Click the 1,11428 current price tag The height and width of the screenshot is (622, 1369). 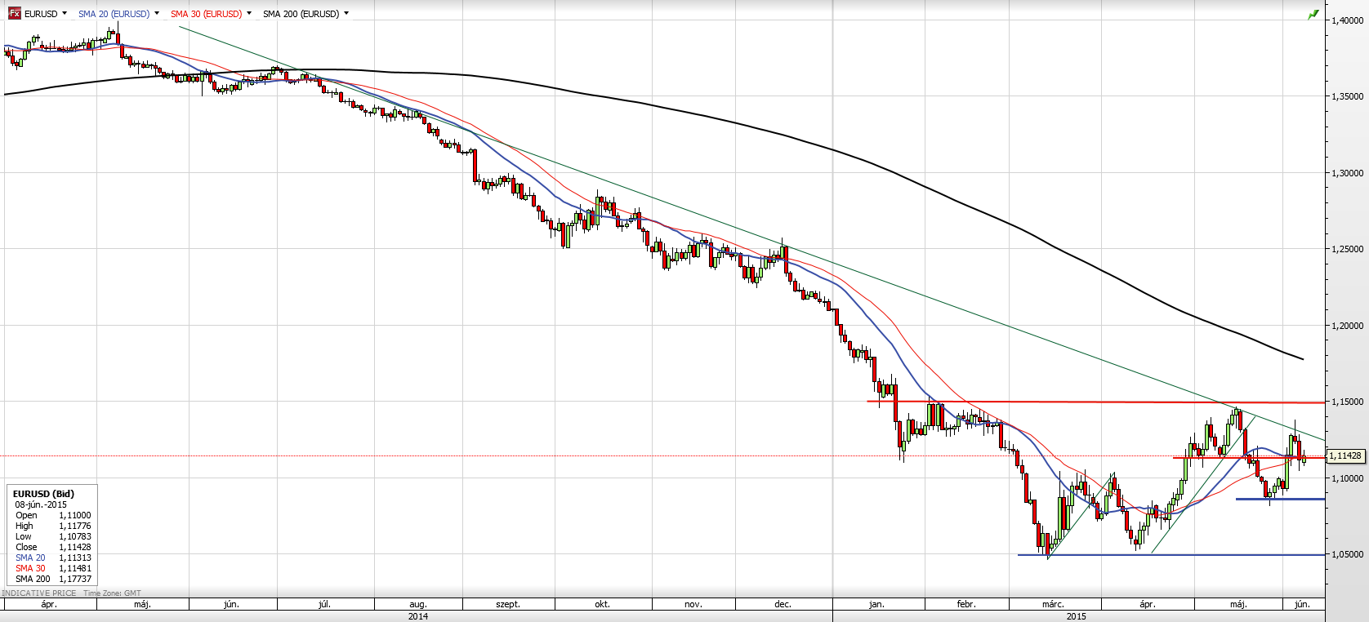(1345, 456)
